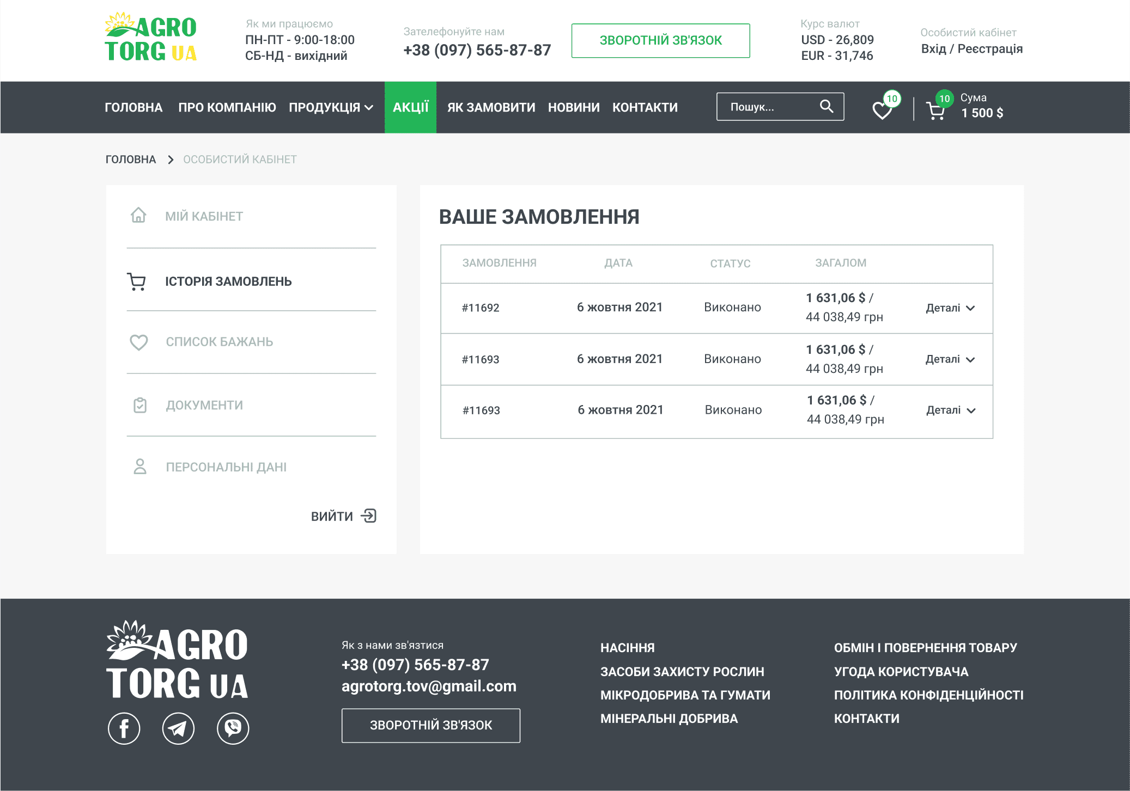Open the Продукція dropdown menu
The image size is (1130, 791).
tap(331, 107)
